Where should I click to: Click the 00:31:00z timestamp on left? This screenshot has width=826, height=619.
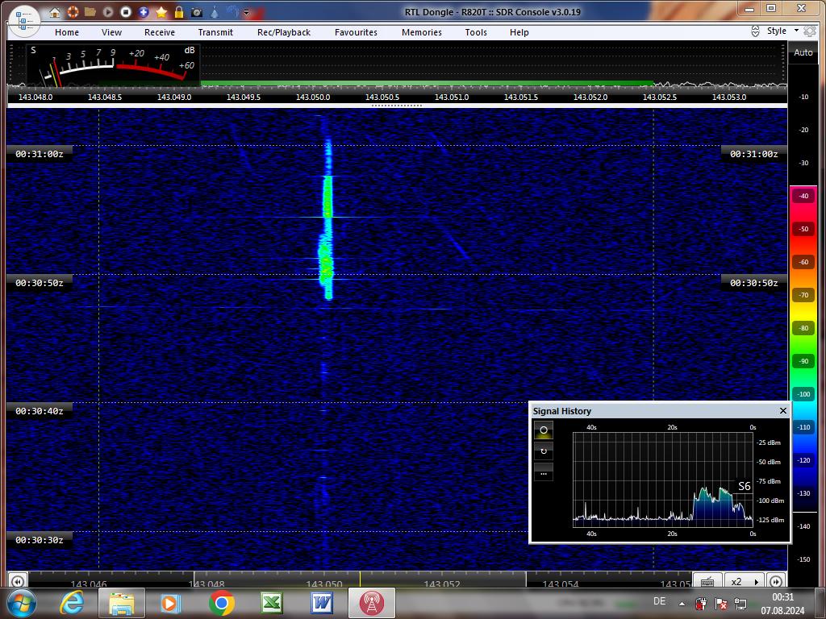[39, 154]
